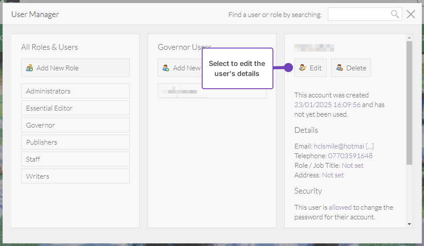Image resolution: width=424 pixels, height=246 pixels.
Task: Click the Delete user icon
Action: point(339,68)
